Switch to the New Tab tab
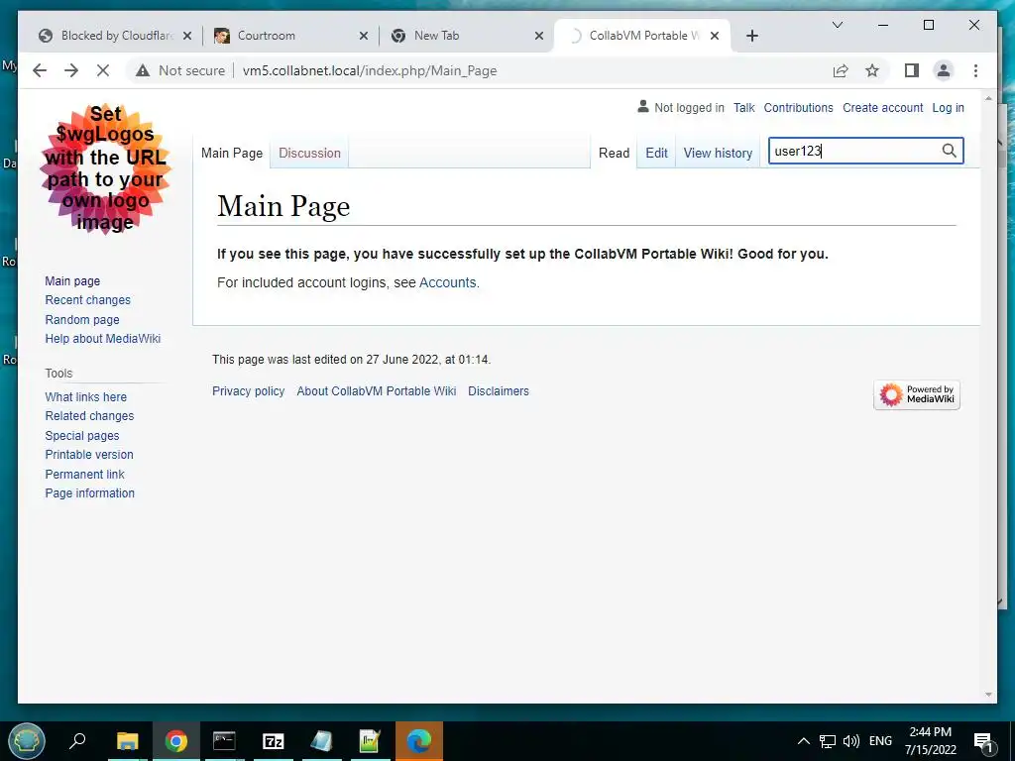This screenshot has width=1015, height=761. tap(468, 36)
